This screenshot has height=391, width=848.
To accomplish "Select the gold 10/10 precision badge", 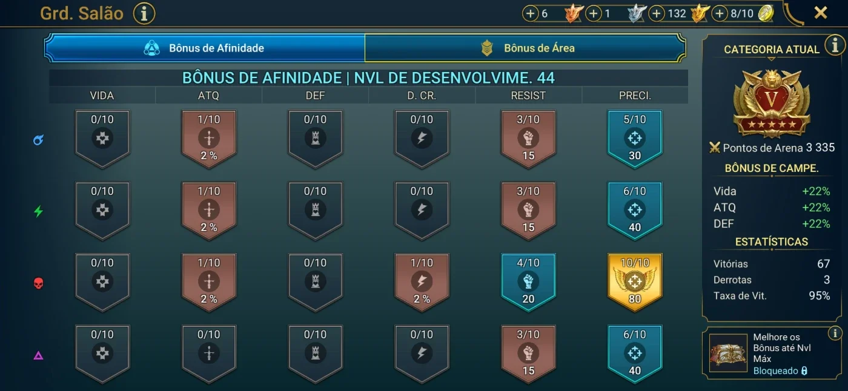I will tap(635, 282).
